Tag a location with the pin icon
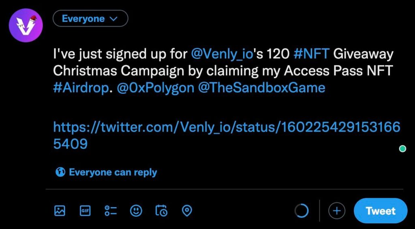 (187, 211)
